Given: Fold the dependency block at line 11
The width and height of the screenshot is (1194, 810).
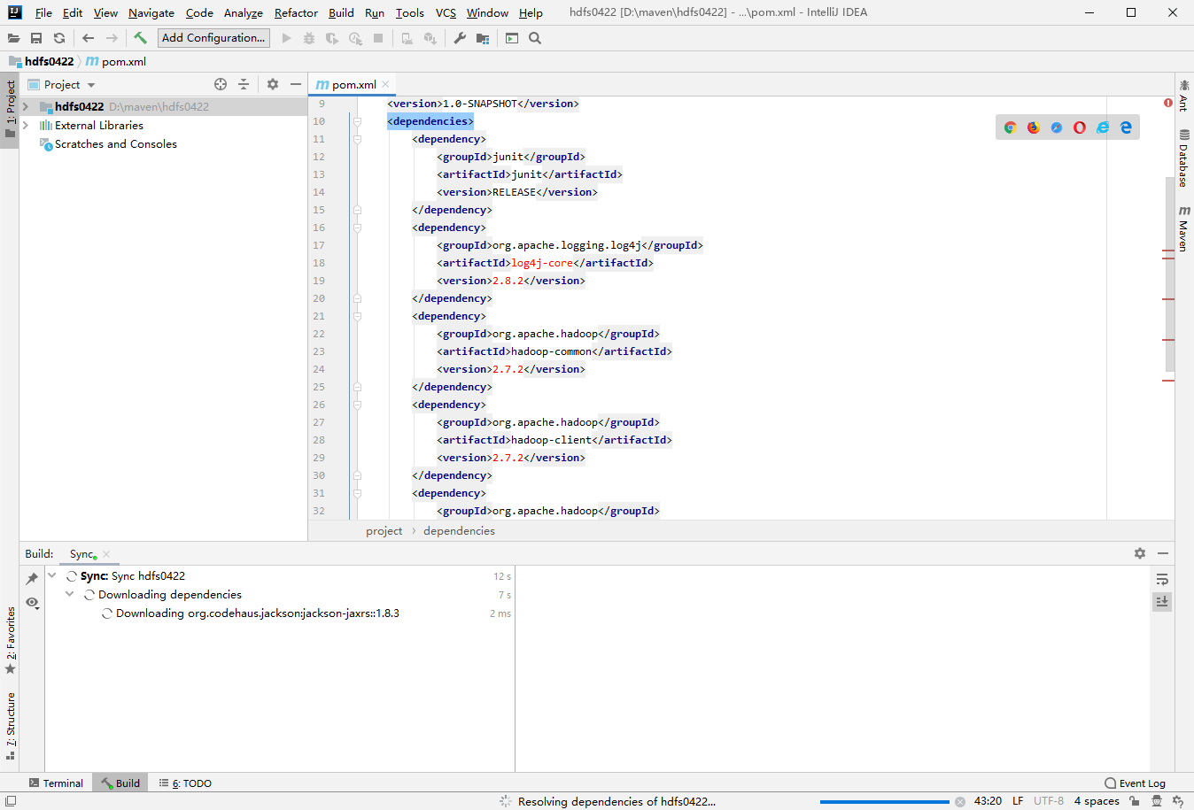Looking at the screenshot, I should [x=357, y=139].
